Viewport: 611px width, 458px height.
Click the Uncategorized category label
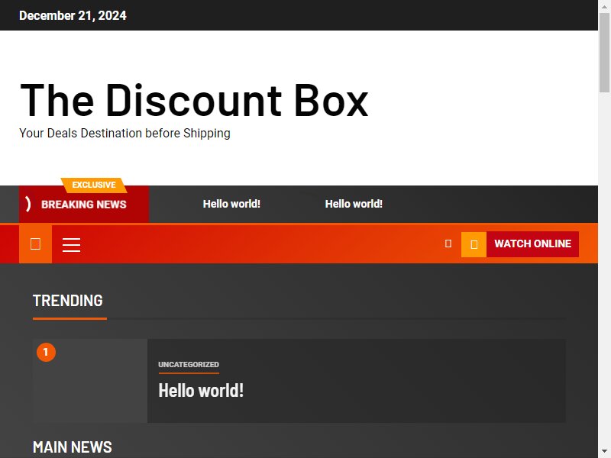[x=189, y=365]
